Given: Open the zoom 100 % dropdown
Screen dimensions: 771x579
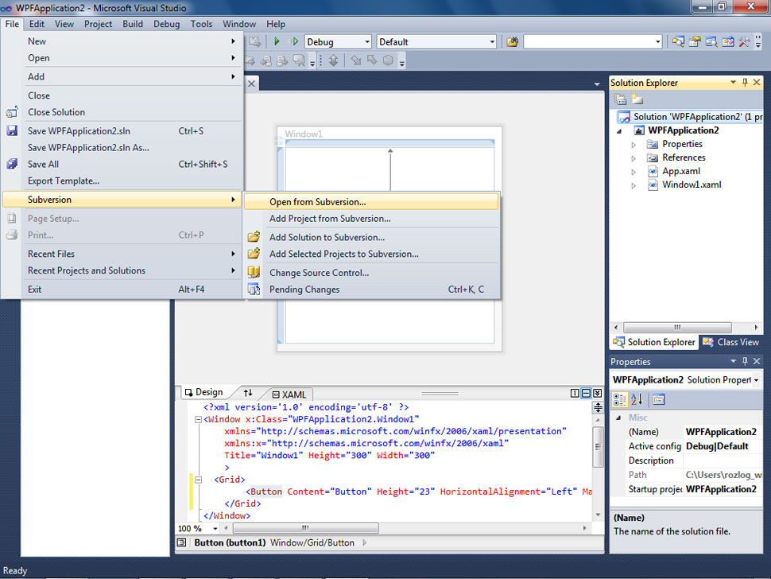Looking at the screenshot, I should tap(215, 528).
